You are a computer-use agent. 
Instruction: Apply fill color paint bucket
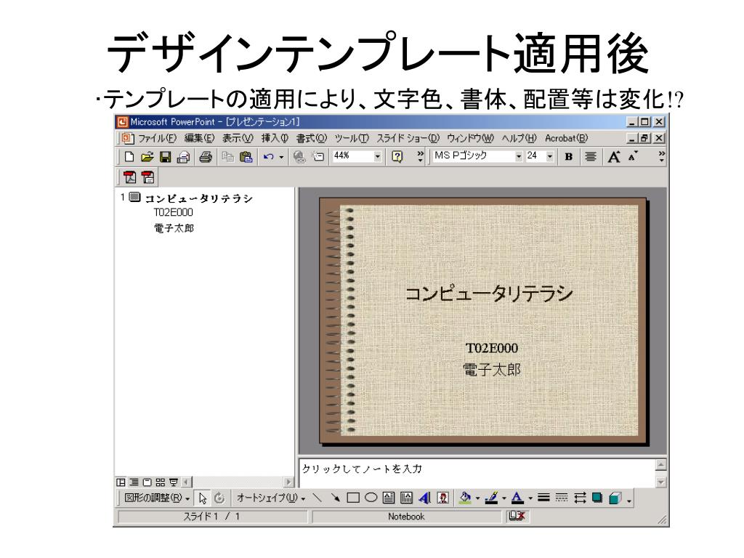click(466, 497)
